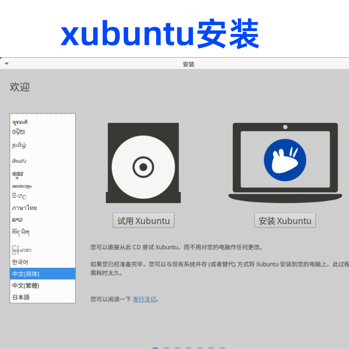
Task: Select සිංහල in the language list
Action: tap(43, 196)
